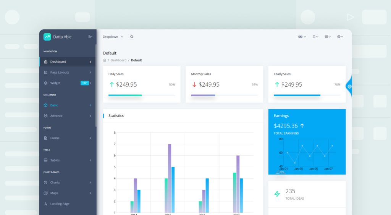Image resolution: width=391 pixels, height=215 pixels.
Task: Click the Advance gitlab-style icon
Action: point(46,116)
